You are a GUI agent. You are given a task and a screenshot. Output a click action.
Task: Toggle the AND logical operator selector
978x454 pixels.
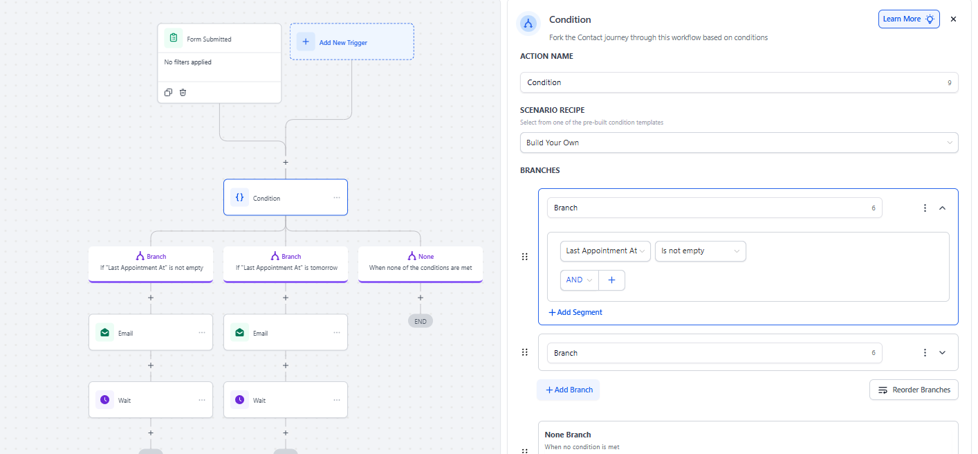click(x=579, y=280)
